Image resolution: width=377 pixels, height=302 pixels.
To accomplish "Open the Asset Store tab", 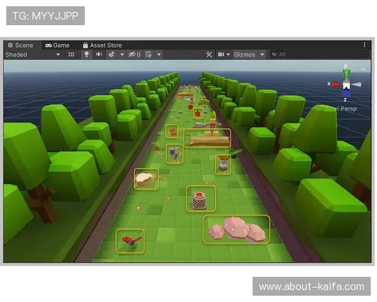I will (x=102, y=45).
